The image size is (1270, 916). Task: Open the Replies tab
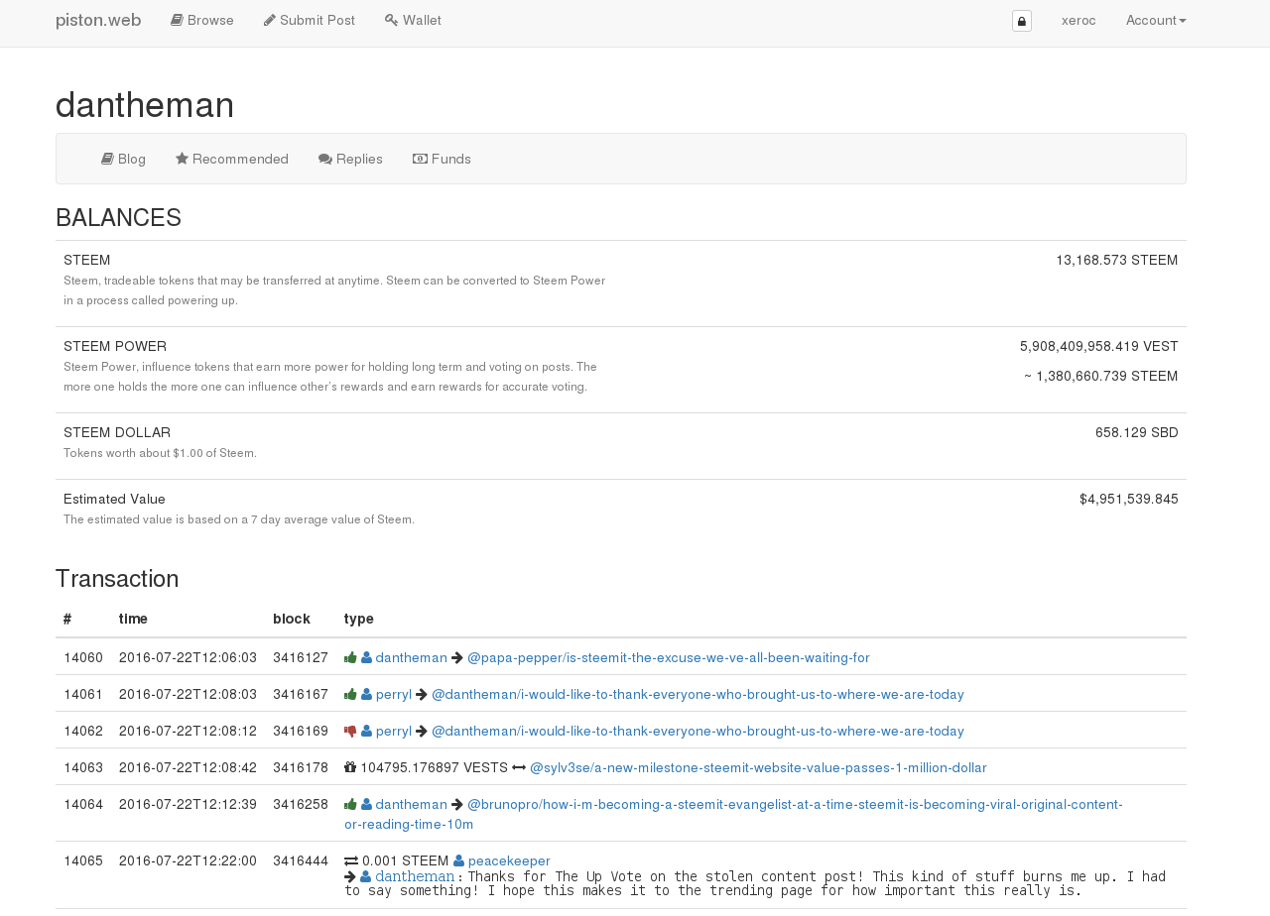(x=350, y=159)
